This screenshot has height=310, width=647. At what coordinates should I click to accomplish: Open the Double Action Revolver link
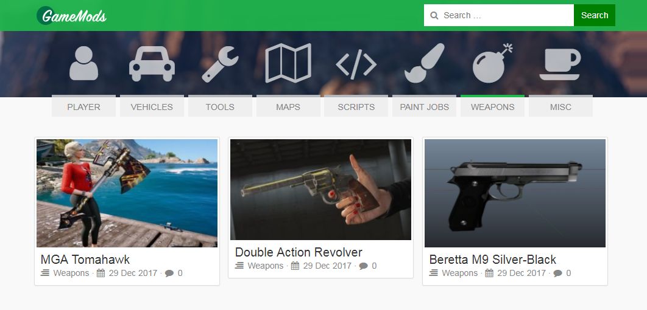[x=299, y=252]
